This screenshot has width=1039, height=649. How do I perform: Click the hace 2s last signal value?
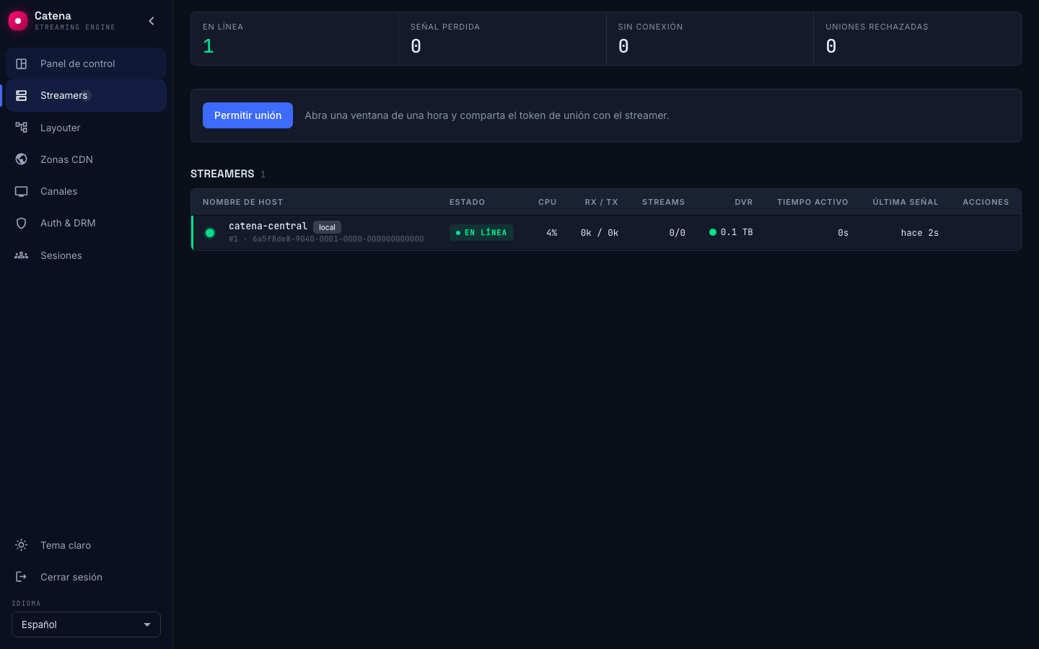tap(919, 233)
